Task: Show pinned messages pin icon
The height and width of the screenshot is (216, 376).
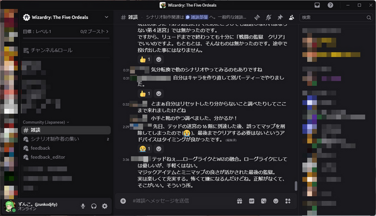Action: click(280, 17)
